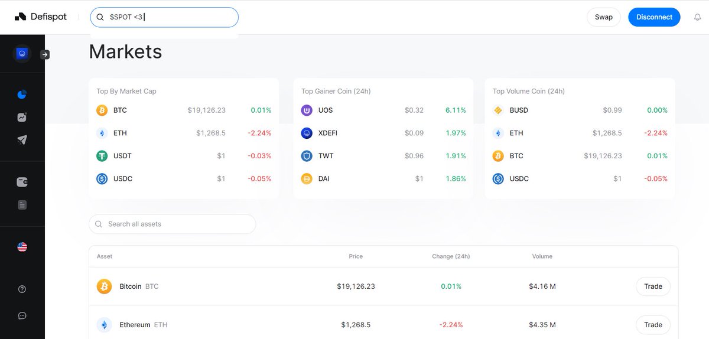Click BTC coin icon under Top Volume Coin

(498, 156)
